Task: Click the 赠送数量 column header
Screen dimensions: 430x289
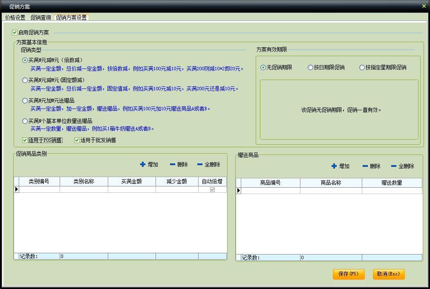Action: click(x=392, y=183)
